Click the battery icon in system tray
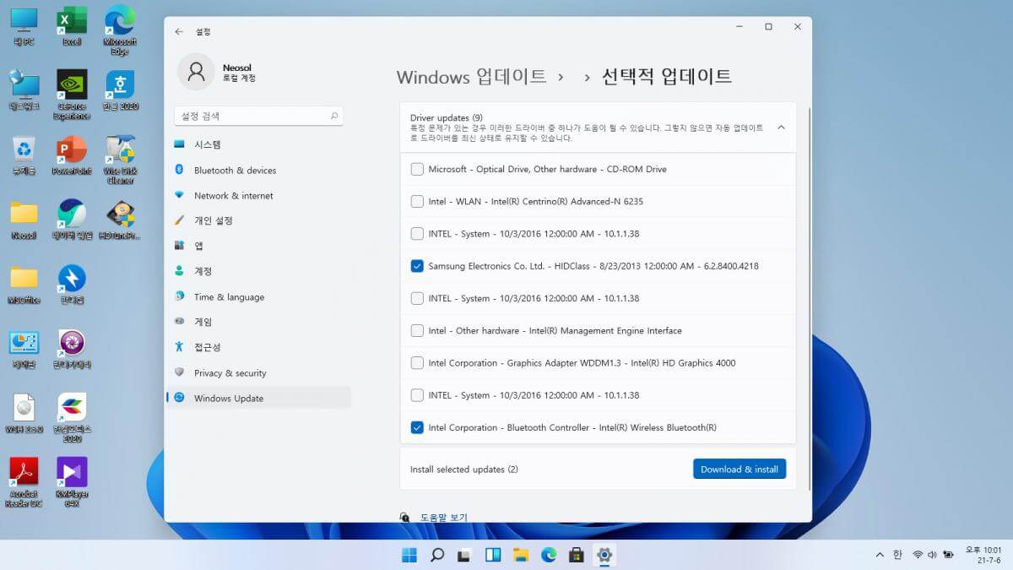 pos(949,555)
